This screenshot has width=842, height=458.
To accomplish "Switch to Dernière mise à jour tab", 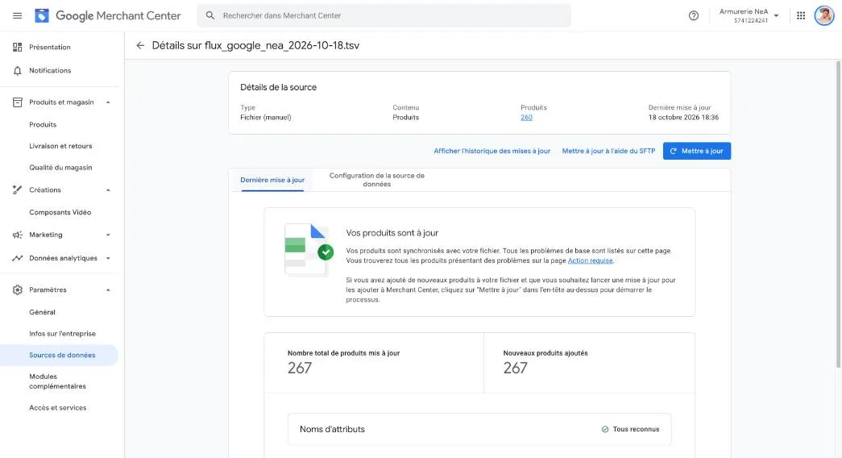I will pyautogui.click(x=272, y=180).
